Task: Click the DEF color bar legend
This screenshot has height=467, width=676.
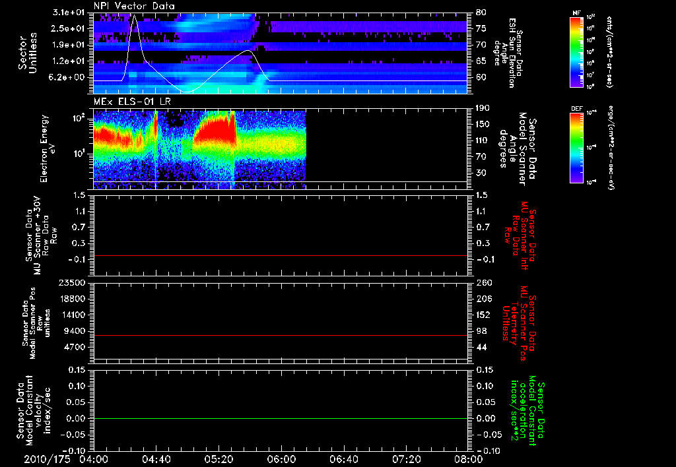Action: coord(576,148)
